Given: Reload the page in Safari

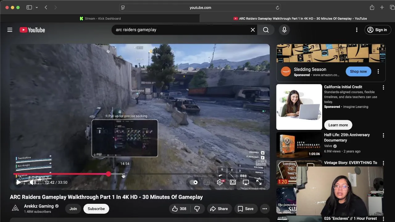Looking at the screenshot, I should 277,8.
